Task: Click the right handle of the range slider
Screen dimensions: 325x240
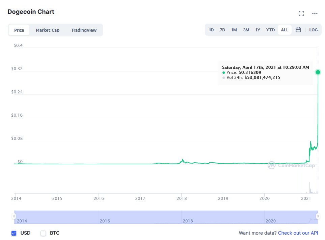Action: pyautogui.click(x=318, y=216)
